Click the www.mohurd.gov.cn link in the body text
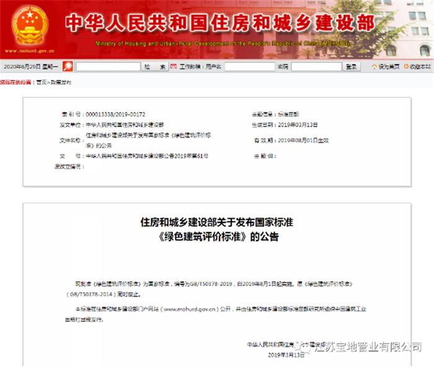This screenshot has width=434, height=369. 190,309
